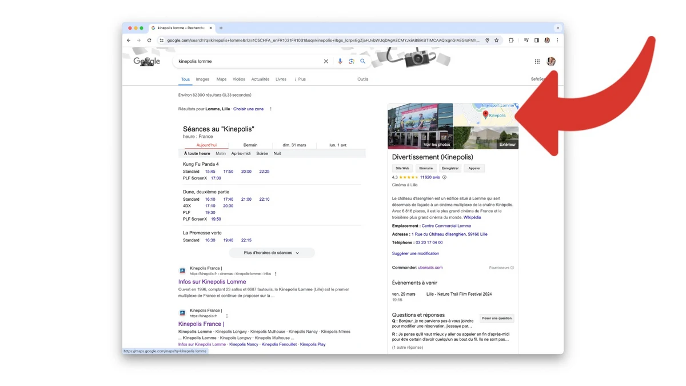Open the 'Extérieur' photo thumbnail
The image size is (686, 386).
(486, 138)
